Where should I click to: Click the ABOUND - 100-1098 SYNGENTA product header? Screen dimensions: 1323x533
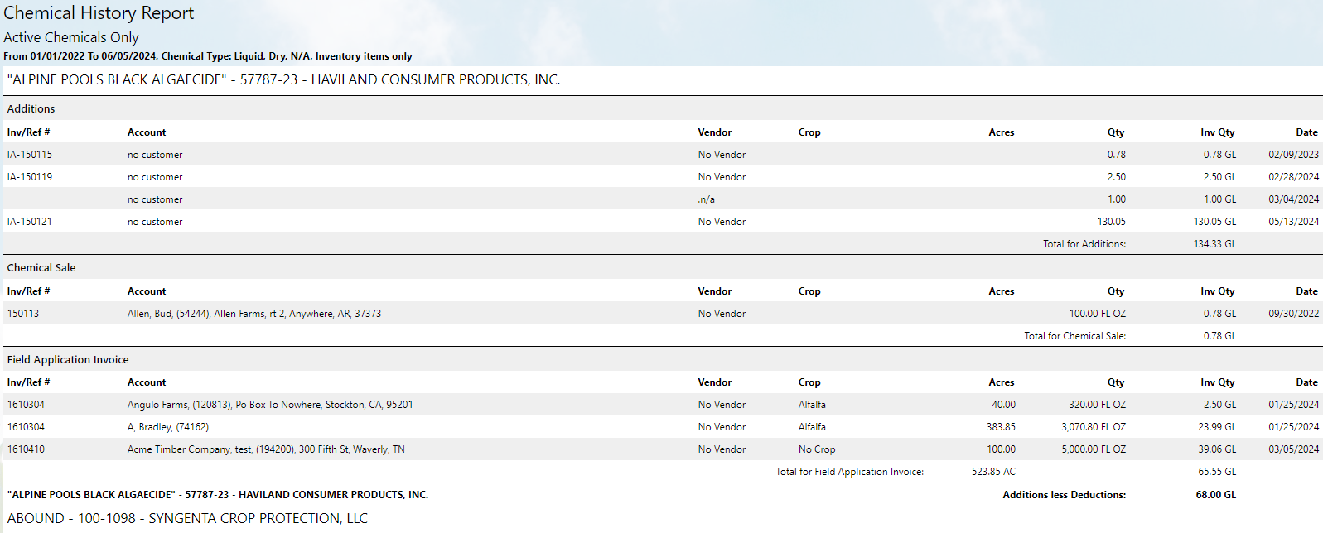[187, 518]
